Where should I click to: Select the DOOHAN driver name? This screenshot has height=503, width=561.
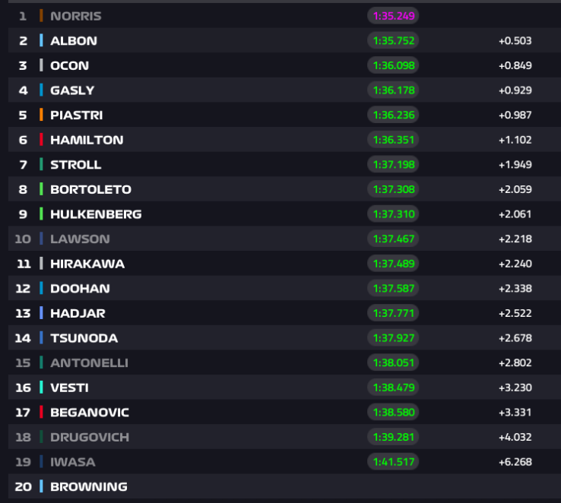coord(80,289)
